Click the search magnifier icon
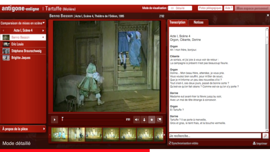 [265, 136]
